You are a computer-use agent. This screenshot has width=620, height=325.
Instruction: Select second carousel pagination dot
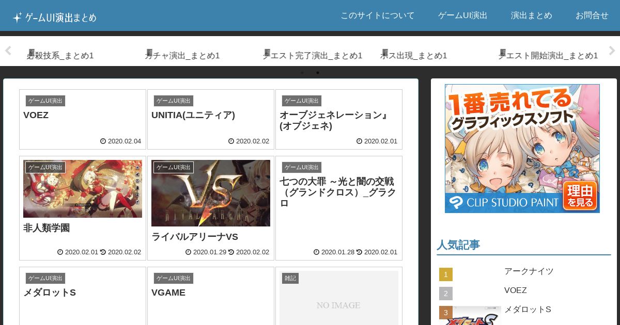click(318, 73)
